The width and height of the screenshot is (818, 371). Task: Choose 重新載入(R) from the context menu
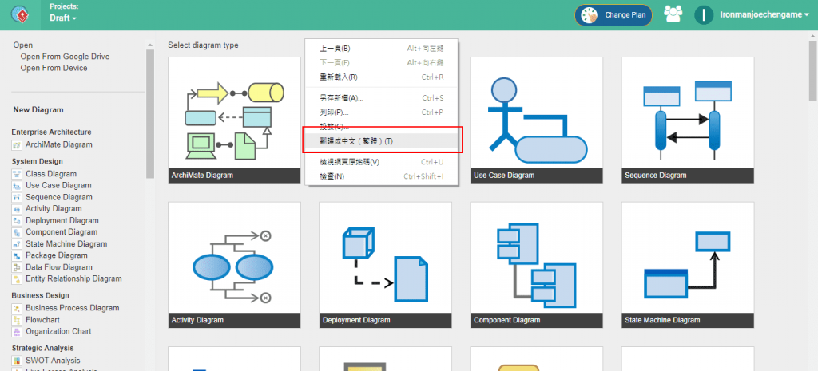click(x=381, y=77)
